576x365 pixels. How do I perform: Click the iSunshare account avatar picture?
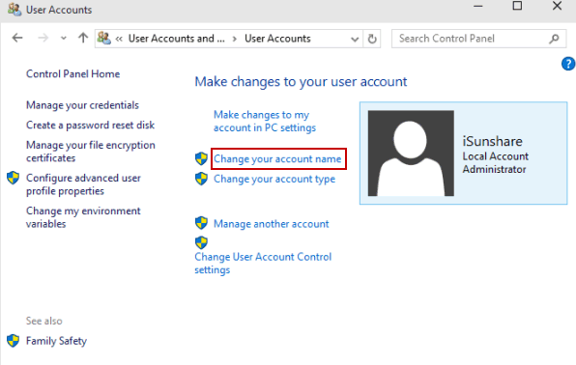click(411, 154)
